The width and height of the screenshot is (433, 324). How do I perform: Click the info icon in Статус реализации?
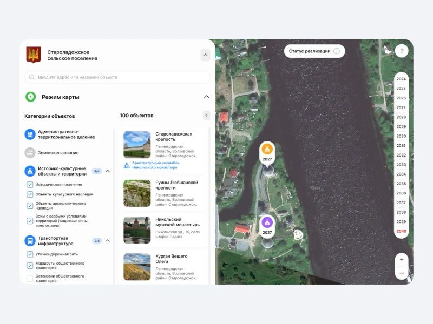pyautogui.click(x=337, y=51)
